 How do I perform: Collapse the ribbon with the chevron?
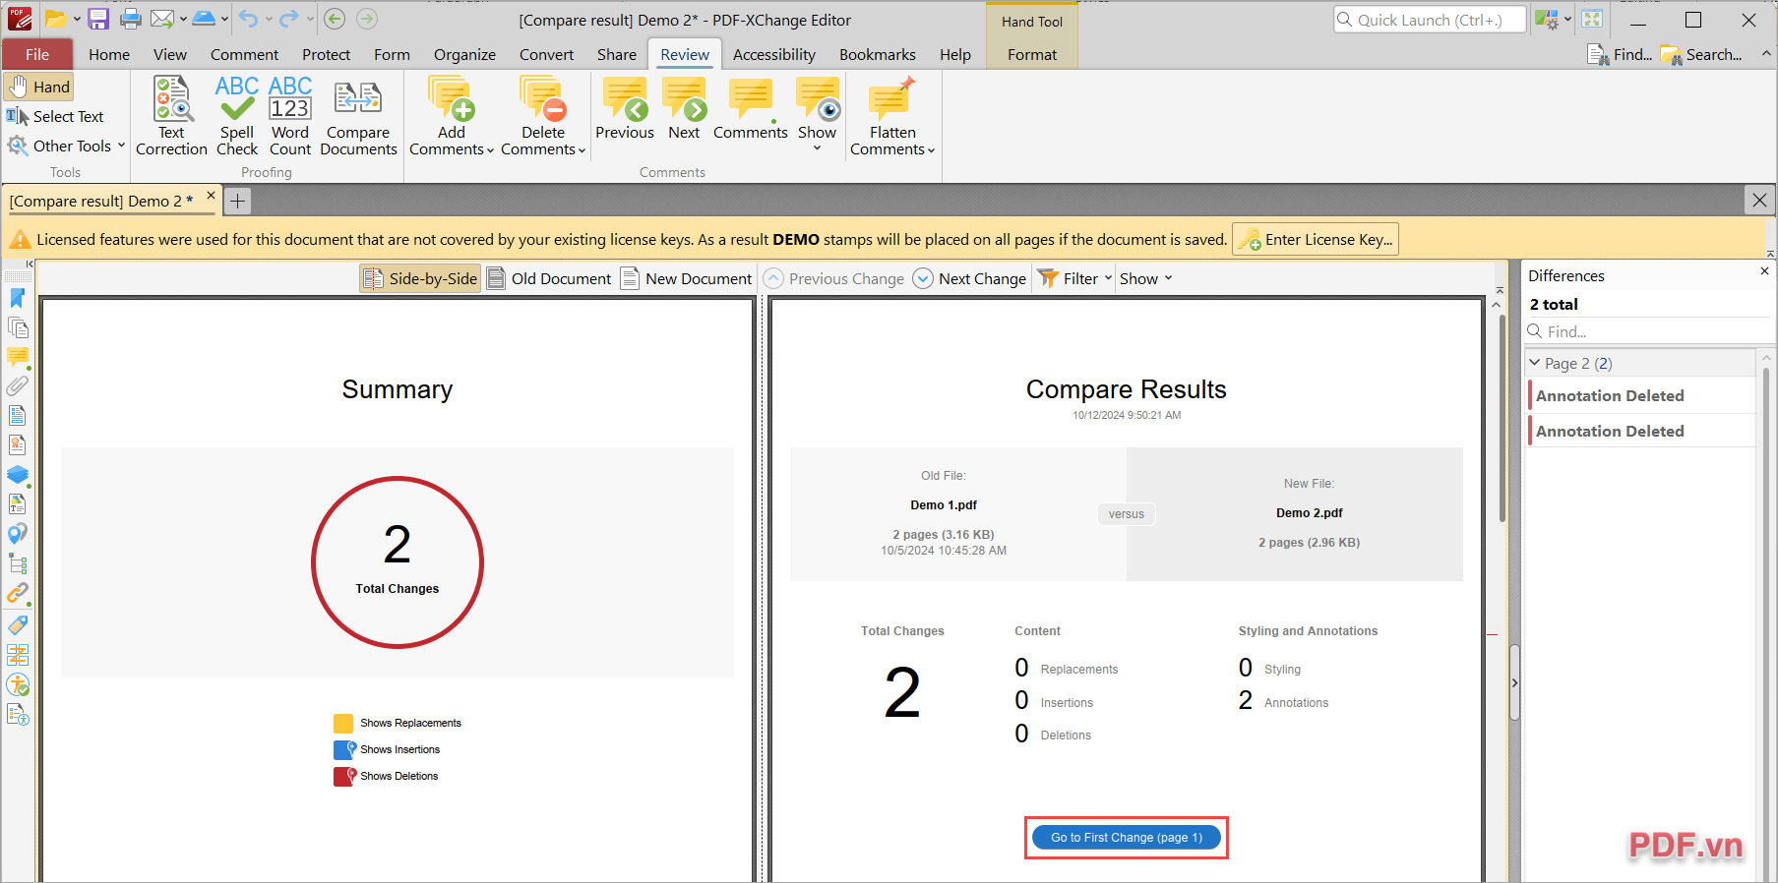[1765, 54]
